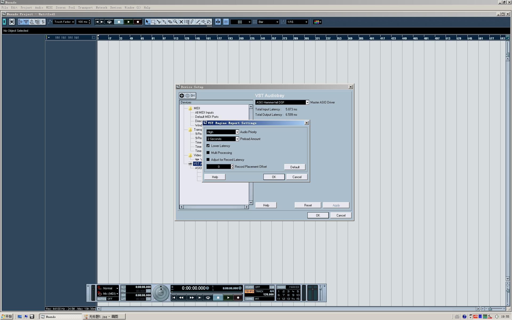Viewport: 512px width, 320px height.
Task: Open the Audio menu
Action: pyautogui.click(x=39, y=7)
